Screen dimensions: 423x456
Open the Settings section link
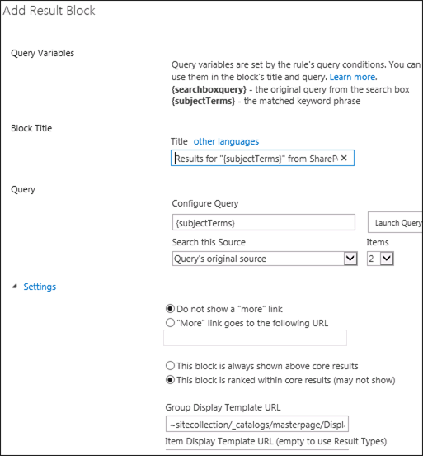pyautogui.click(x=40, y=287)
